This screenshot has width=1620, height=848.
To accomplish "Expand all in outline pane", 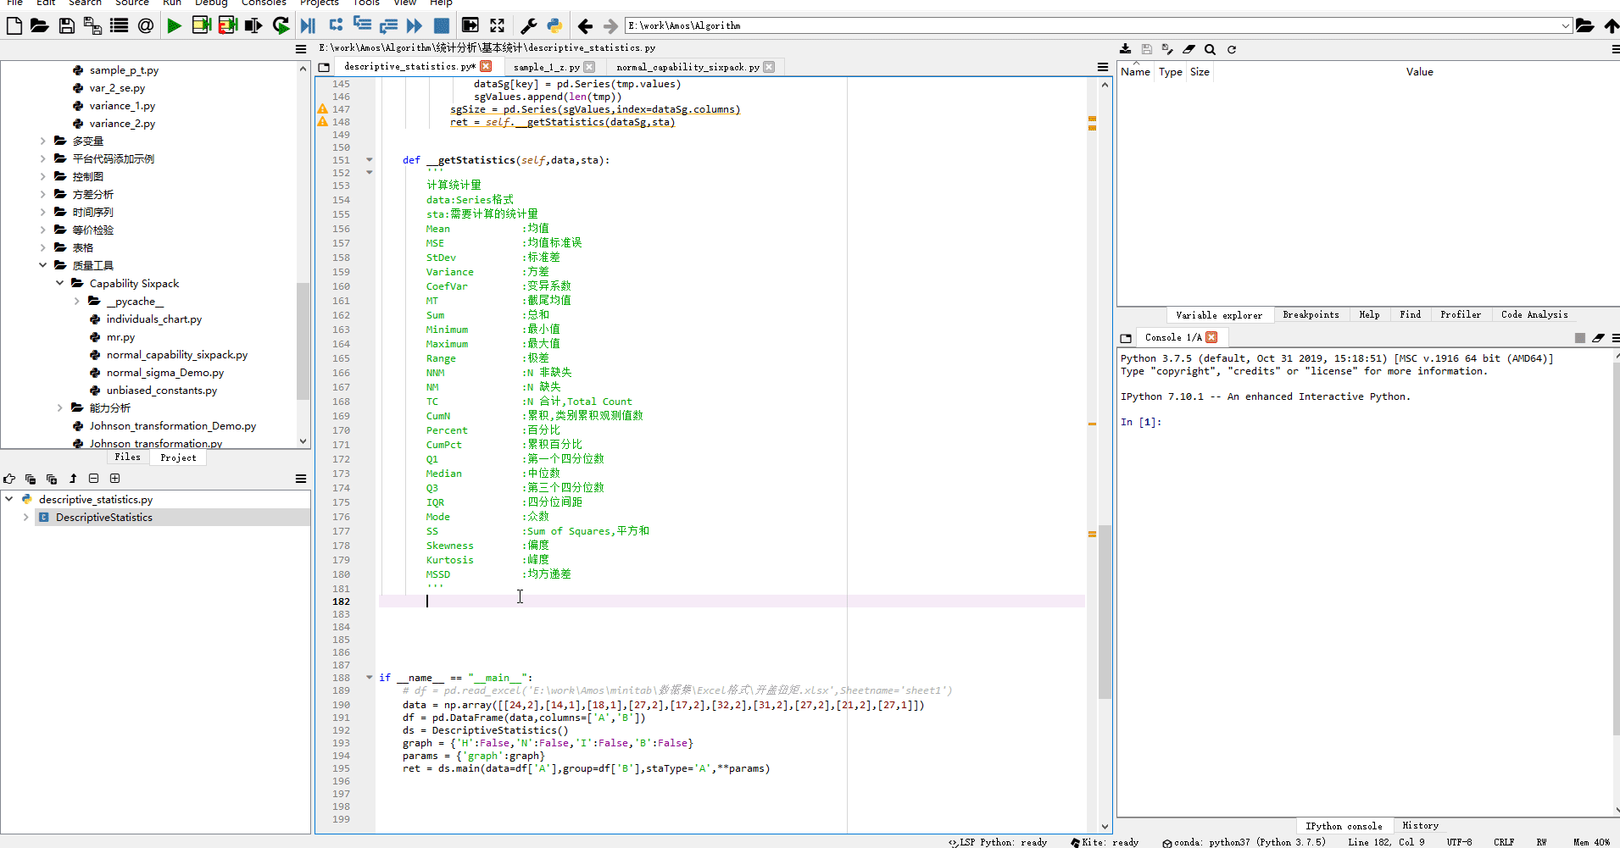I will (x=52, y=479).
